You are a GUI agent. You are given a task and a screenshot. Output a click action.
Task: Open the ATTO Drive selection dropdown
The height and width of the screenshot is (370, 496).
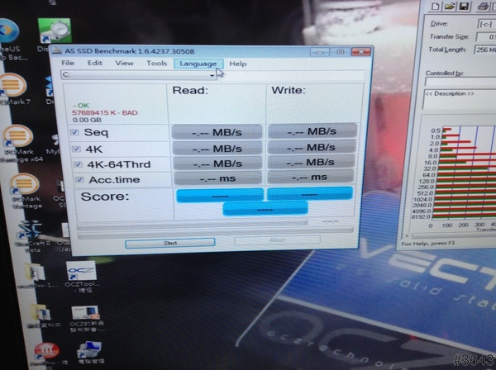pos(484,24)
